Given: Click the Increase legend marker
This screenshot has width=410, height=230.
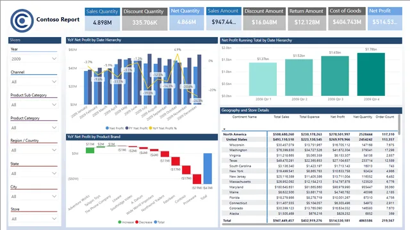Looking at the screenshot, I should (120, 222).
